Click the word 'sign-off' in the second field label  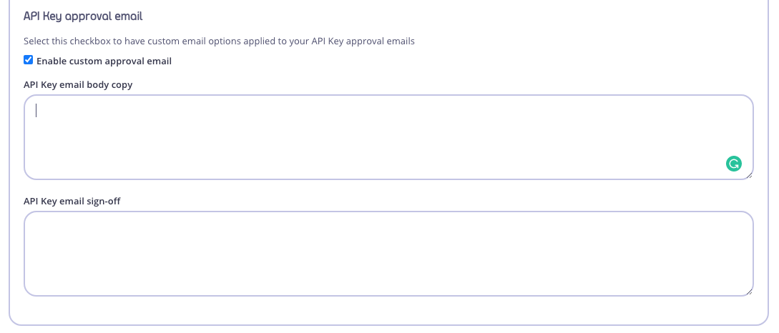point(103,201)
